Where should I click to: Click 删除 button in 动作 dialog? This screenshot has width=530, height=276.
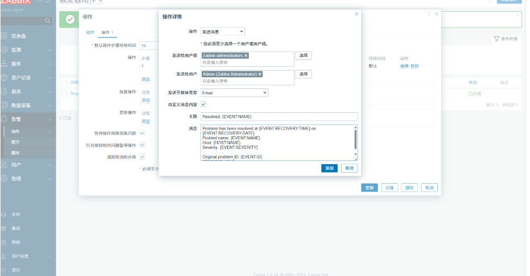409,188
